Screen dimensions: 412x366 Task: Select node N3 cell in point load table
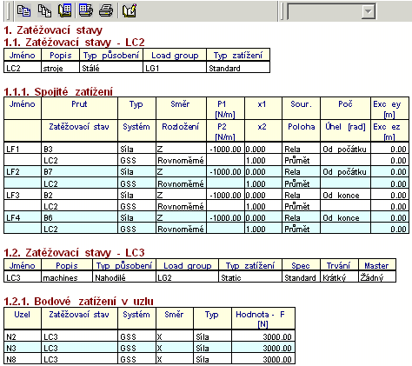click(23, 348)
